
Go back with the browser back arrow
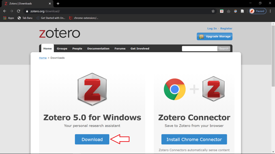point(5,11)
